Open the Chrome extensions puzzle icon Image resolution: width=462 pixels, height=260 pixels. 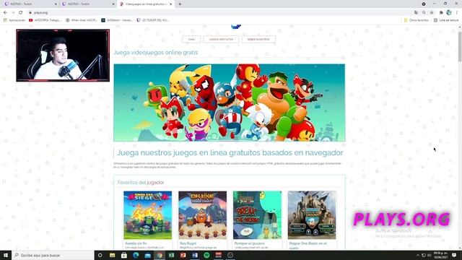[441, 13]
